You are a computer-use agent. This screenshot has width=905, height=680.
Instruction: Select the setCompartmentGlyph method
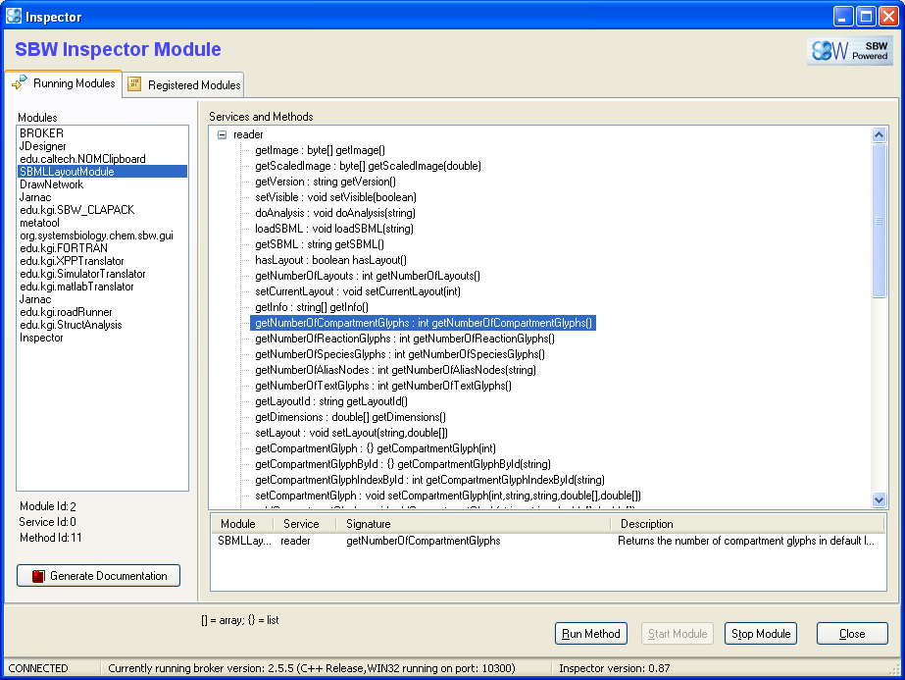448,496
